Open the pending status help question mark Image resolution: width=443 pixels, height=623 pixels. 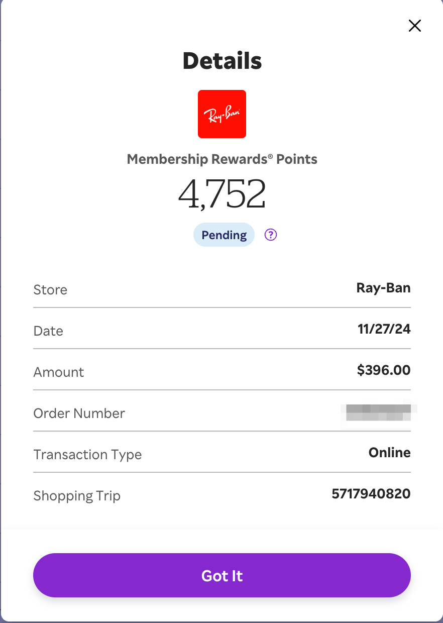coord(271,235)
